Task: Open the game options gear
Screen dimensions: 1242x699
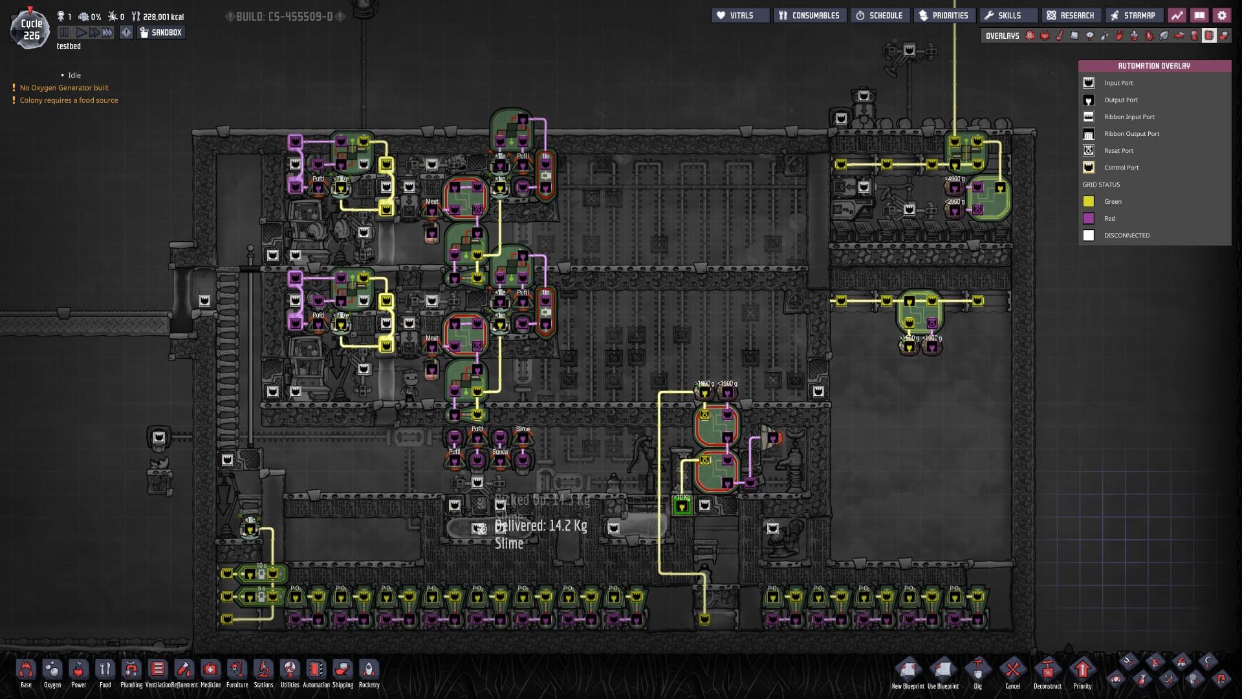Action: coord(1221,16)
